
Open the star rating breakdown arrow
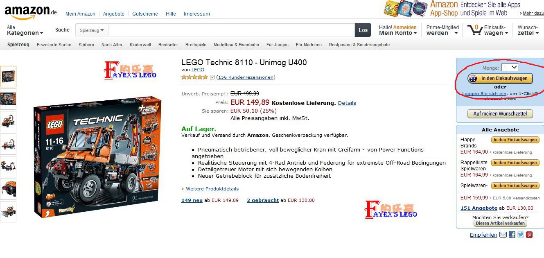[x=212, y=77]
